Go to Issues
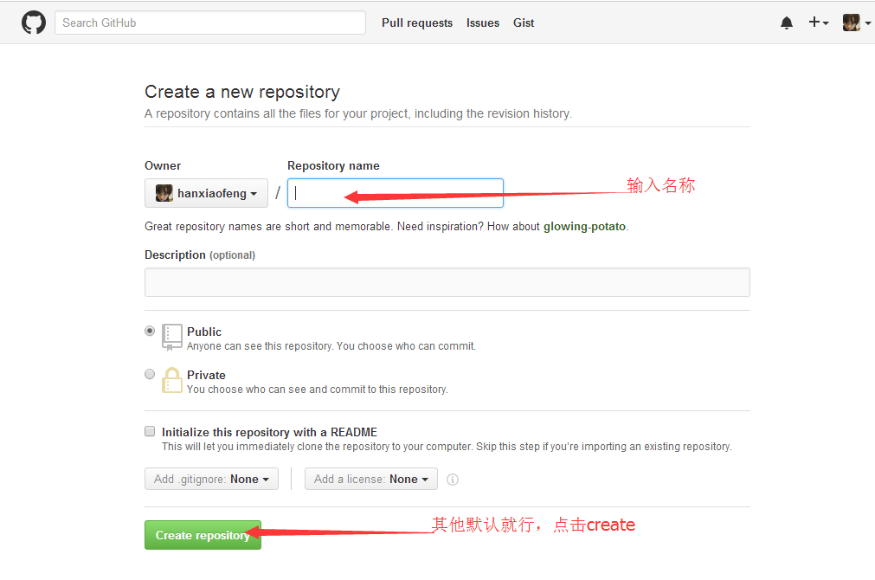The image size is (875, 580). point(483,23)
